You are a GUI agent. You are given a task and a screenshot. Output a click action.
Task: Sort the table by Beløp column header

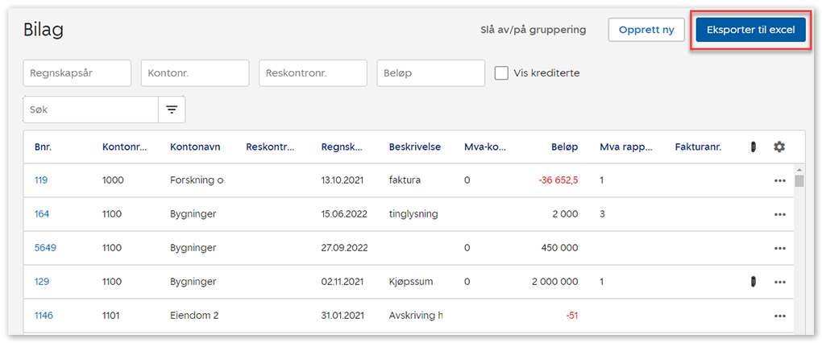click(565, 147)
